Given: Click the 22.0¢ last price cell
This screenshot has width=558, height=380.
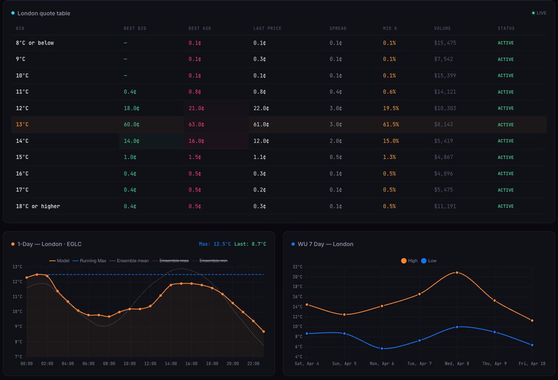Looking at the screenshot, I should pos(261,108).
